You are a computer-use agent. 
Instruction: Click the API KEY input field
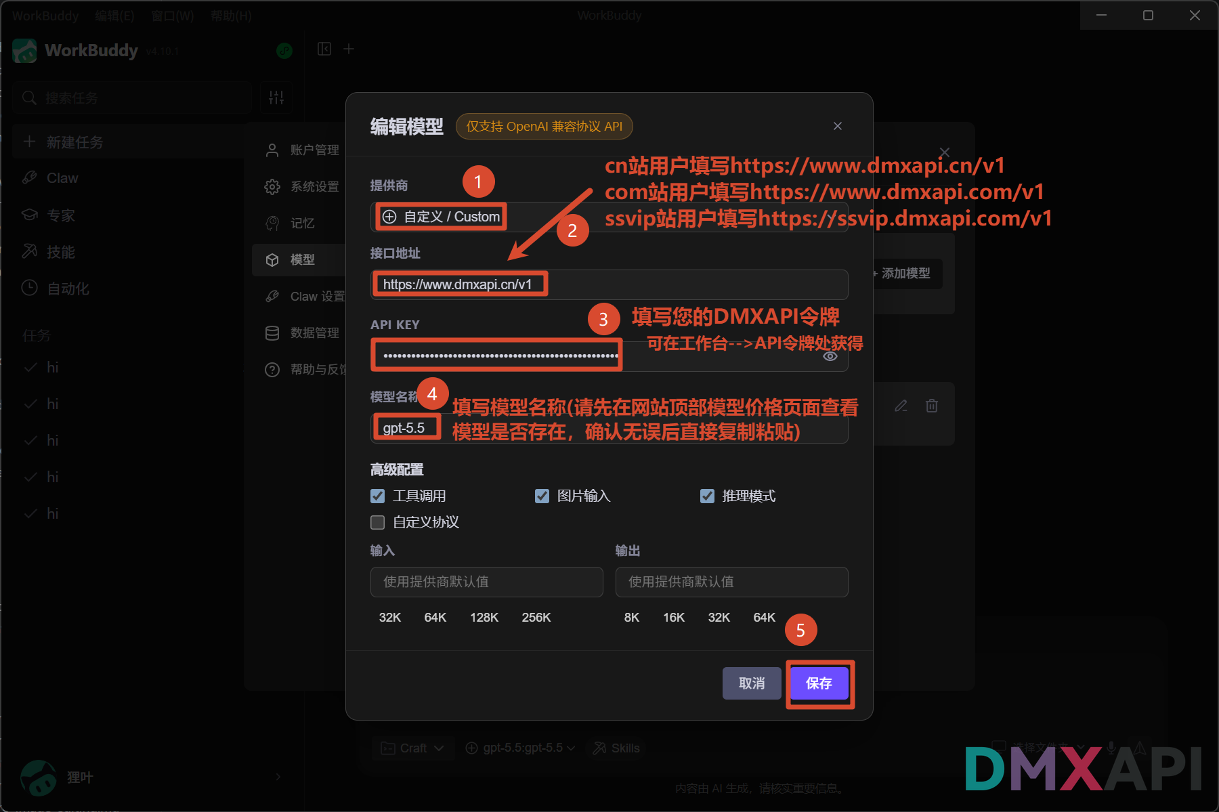pyautogui.click(x=609, y=356)
